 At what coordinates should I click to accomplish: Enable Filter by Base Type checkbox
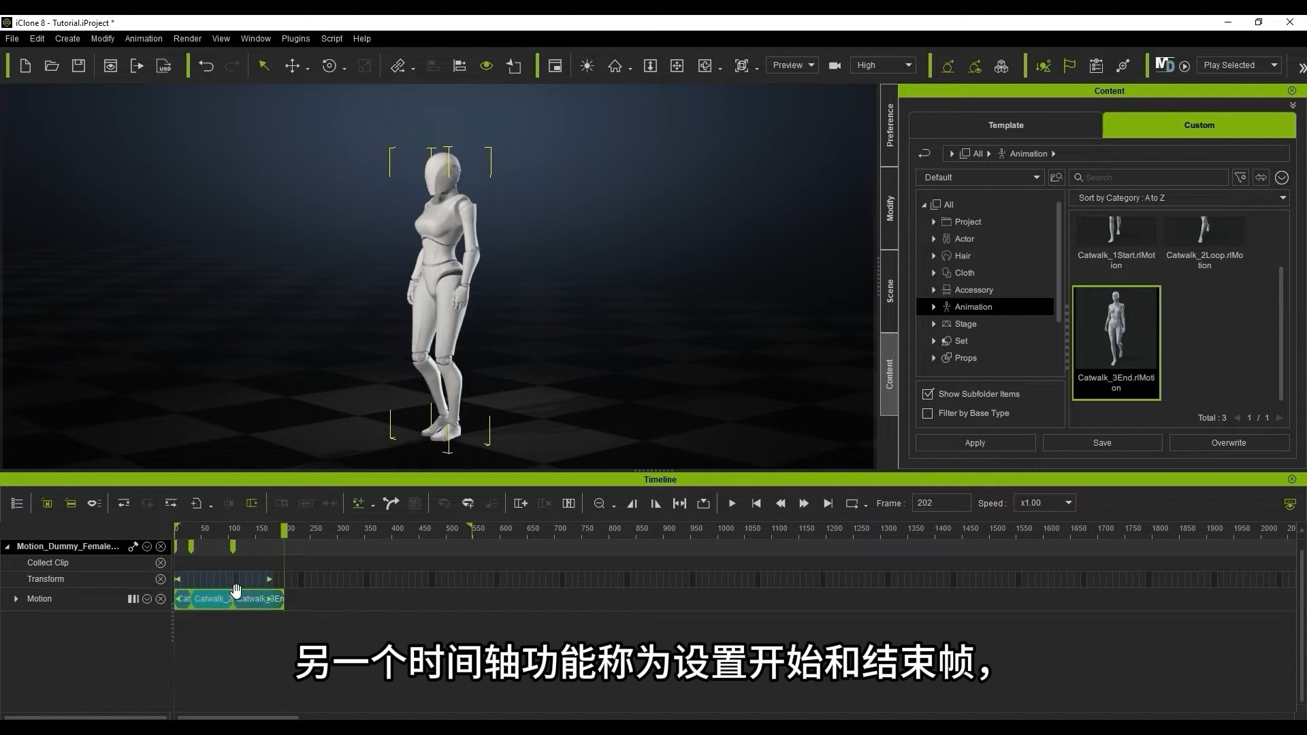click(x=928, y=414)
